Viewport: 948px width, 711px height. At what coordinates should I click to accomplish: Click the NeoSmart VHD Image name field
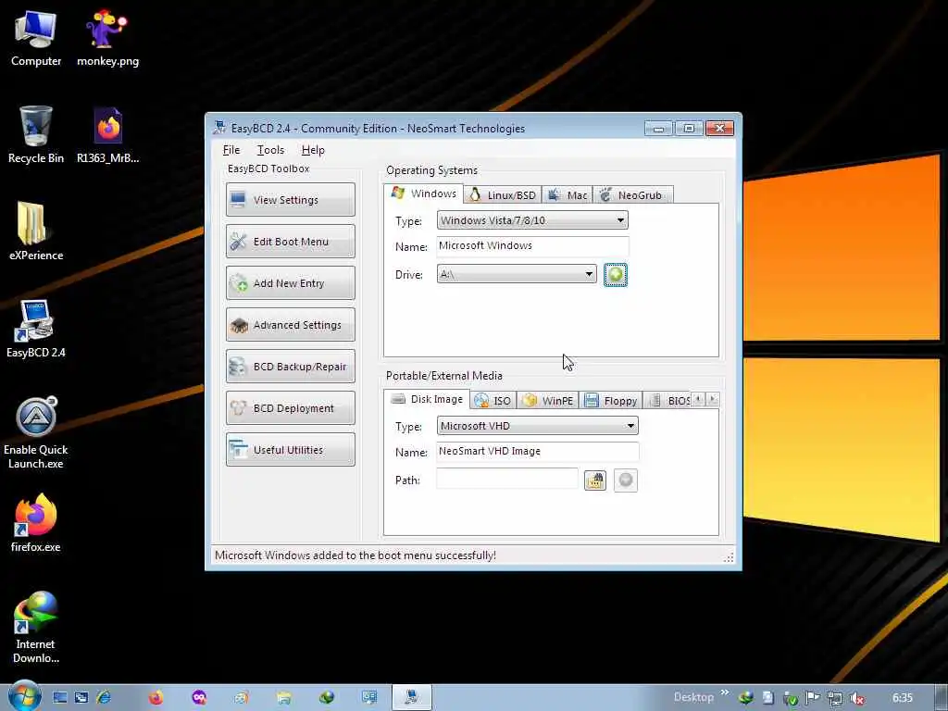pos(537,452)
